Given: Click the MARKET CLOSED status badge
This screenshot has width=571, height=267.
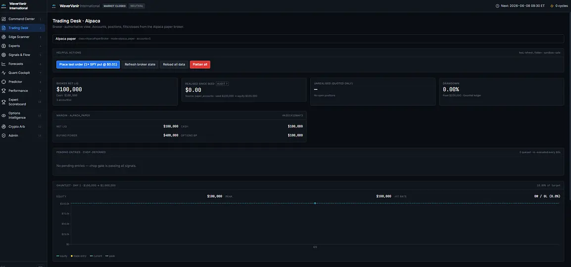Looking at the screenshot, I should click(114, 6).
